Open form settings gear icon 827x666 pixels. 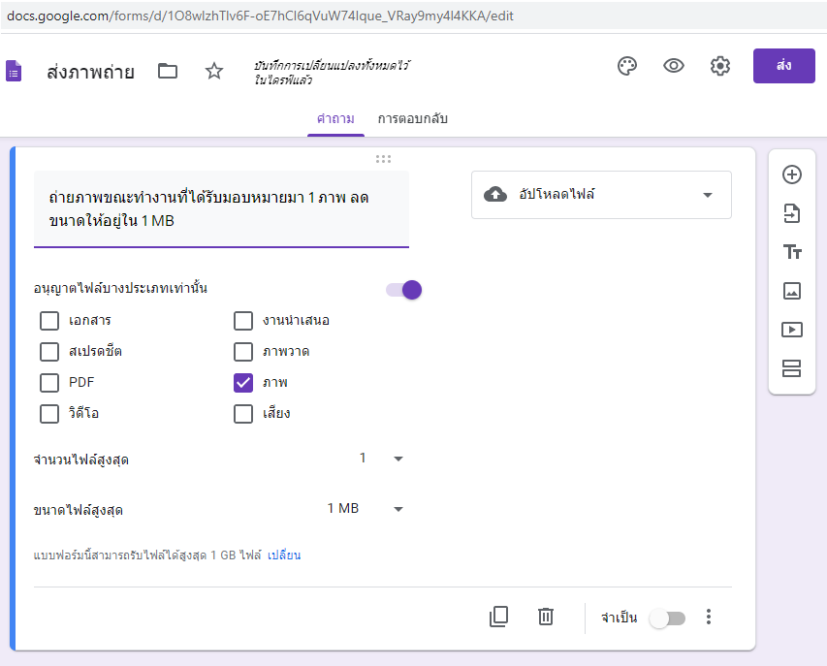(719, 66)
